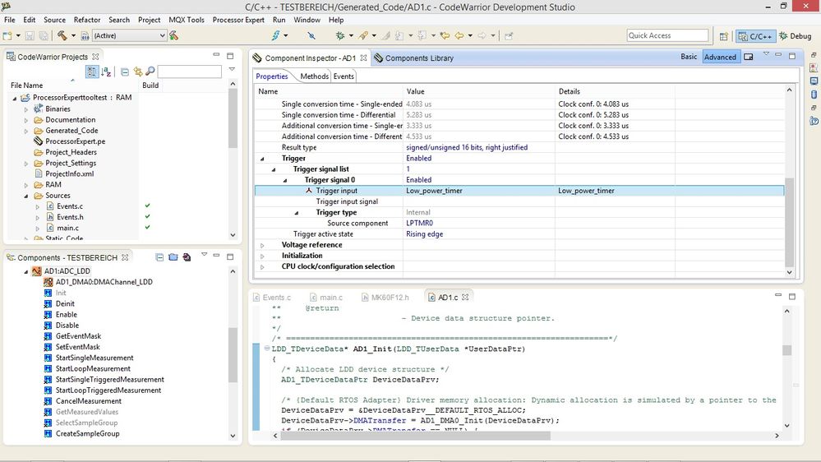Click the build hammer icon in toolbar
Screen dimensions: 821x462
tap(62, 36)
